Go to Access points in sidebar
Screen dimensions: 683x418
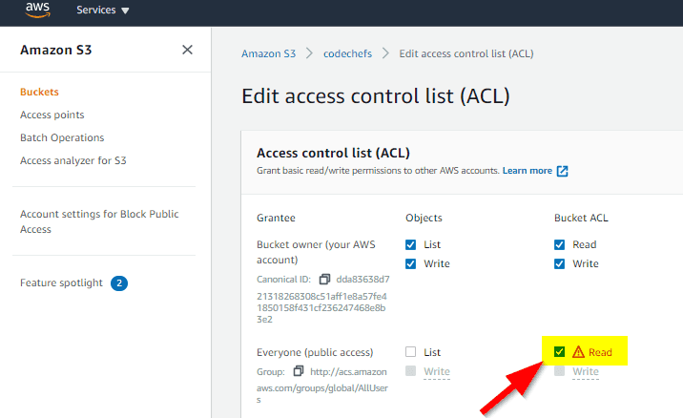[52, 115]
